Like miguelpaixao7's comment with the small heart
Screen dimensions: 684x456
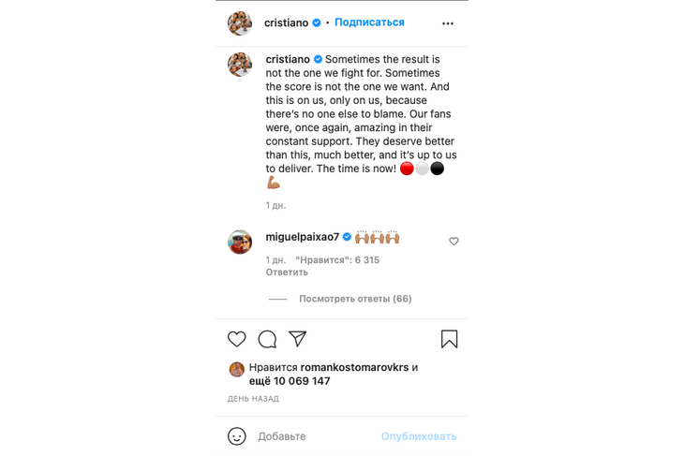[x=454, y=241]
